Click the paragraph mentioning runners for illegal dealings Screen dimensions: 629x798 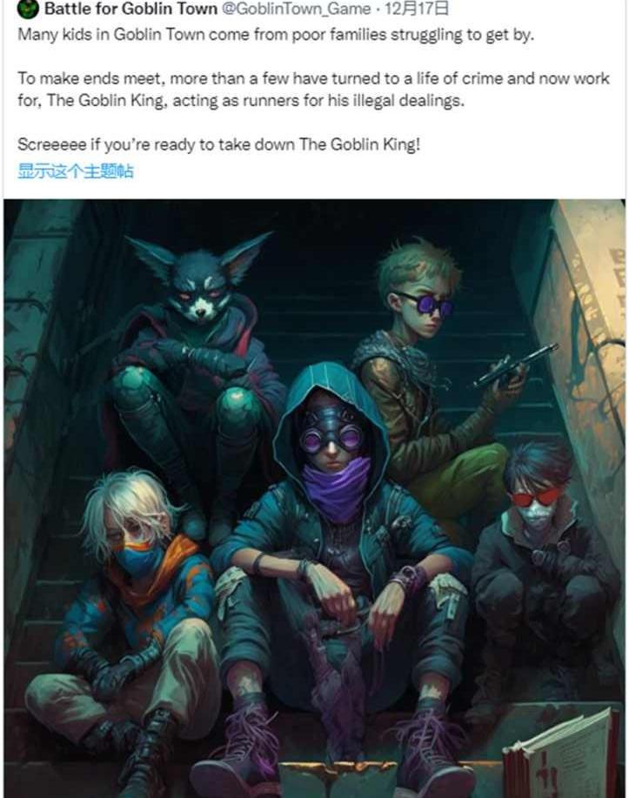pyautogui.click(x=313, y=89)
